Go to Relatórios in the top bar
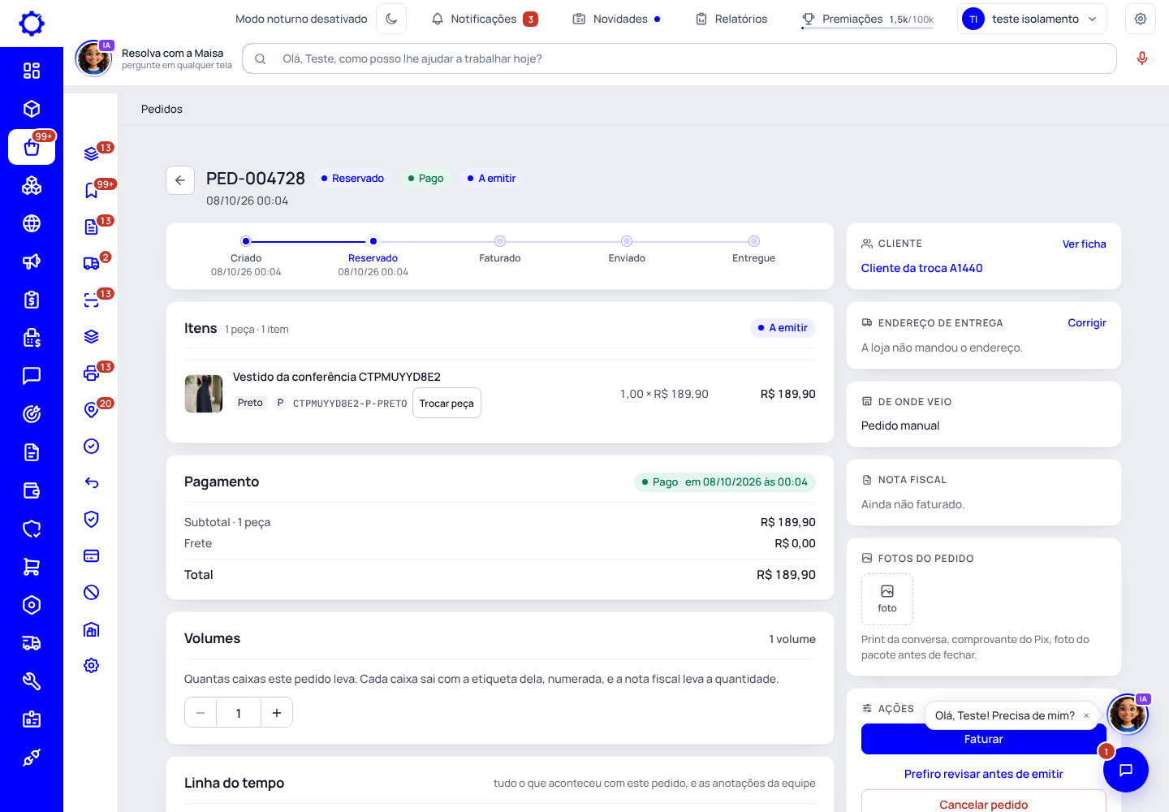Viewport: 1169px width, 812px height. (731, 19)
